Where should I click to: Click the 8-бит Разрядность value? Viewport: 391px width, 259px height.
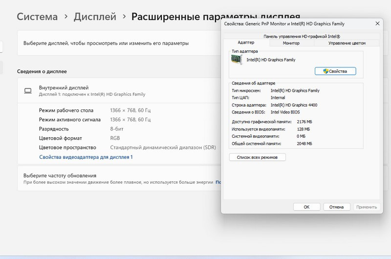pyautogui.click(x=117, y=129)
